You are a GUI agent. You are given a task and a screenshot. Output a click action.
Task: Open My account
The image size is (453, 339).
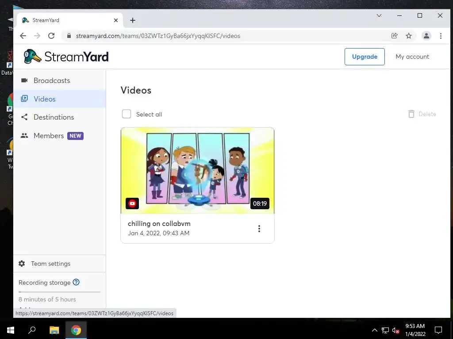[412, 56]
